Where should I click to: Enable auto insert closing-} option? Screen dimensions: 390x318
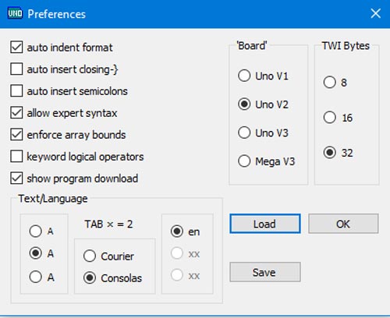click(x=16, y=69)
